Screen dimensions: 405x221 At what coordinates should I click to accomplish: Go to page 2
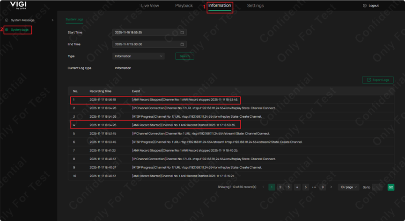click(280, 187)
